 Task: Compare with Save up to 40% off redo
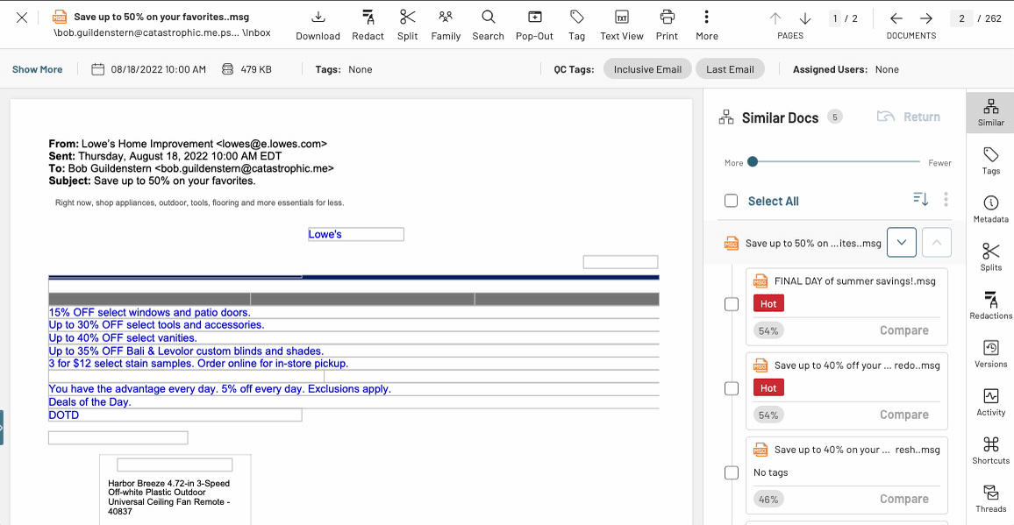coord(904,415)
